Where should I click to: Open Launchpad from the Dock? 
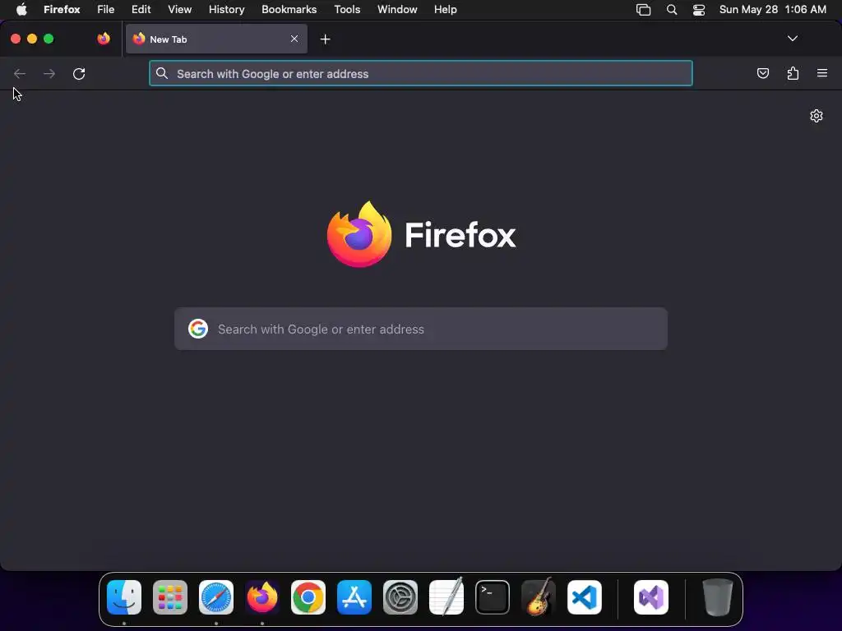[x=170, y=597]
